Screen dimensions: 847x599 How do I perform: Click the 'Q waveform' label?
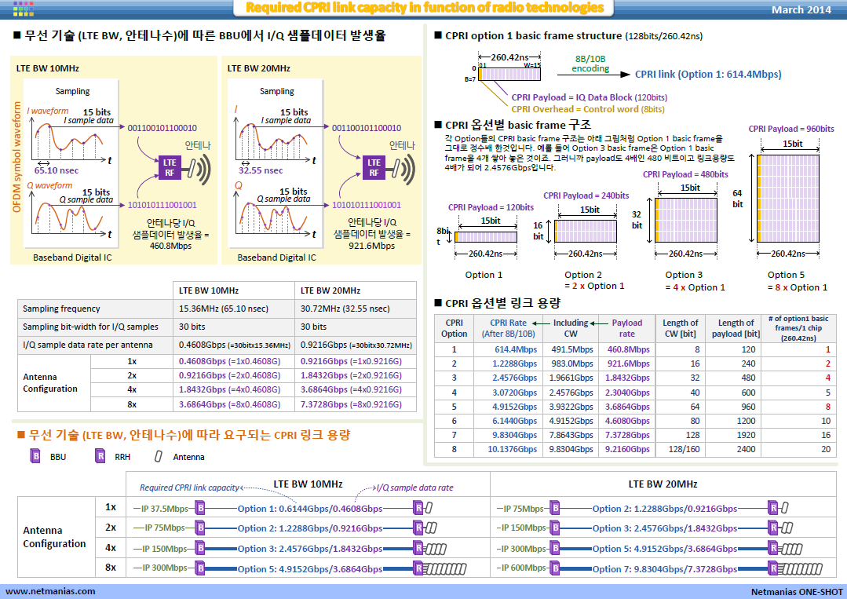(x=49, y=186)
